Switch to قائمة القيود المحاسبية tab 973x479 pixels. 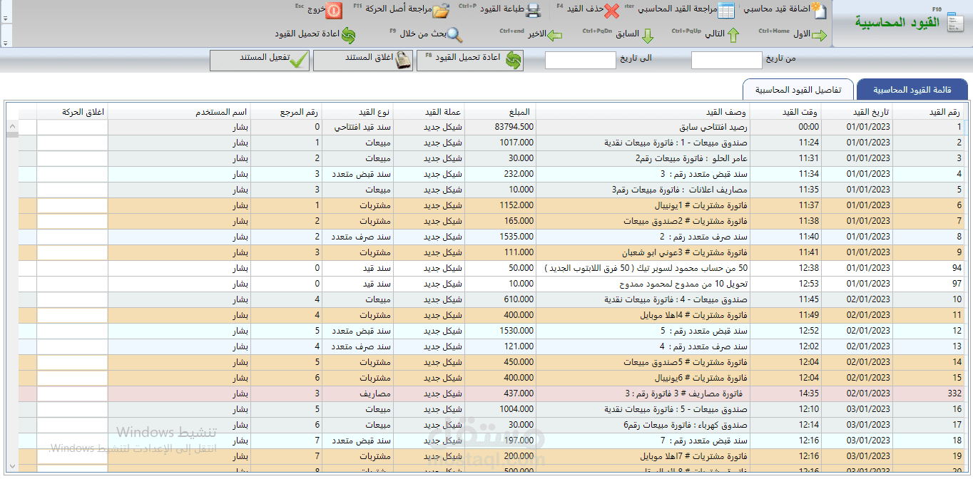click(912, 90)
